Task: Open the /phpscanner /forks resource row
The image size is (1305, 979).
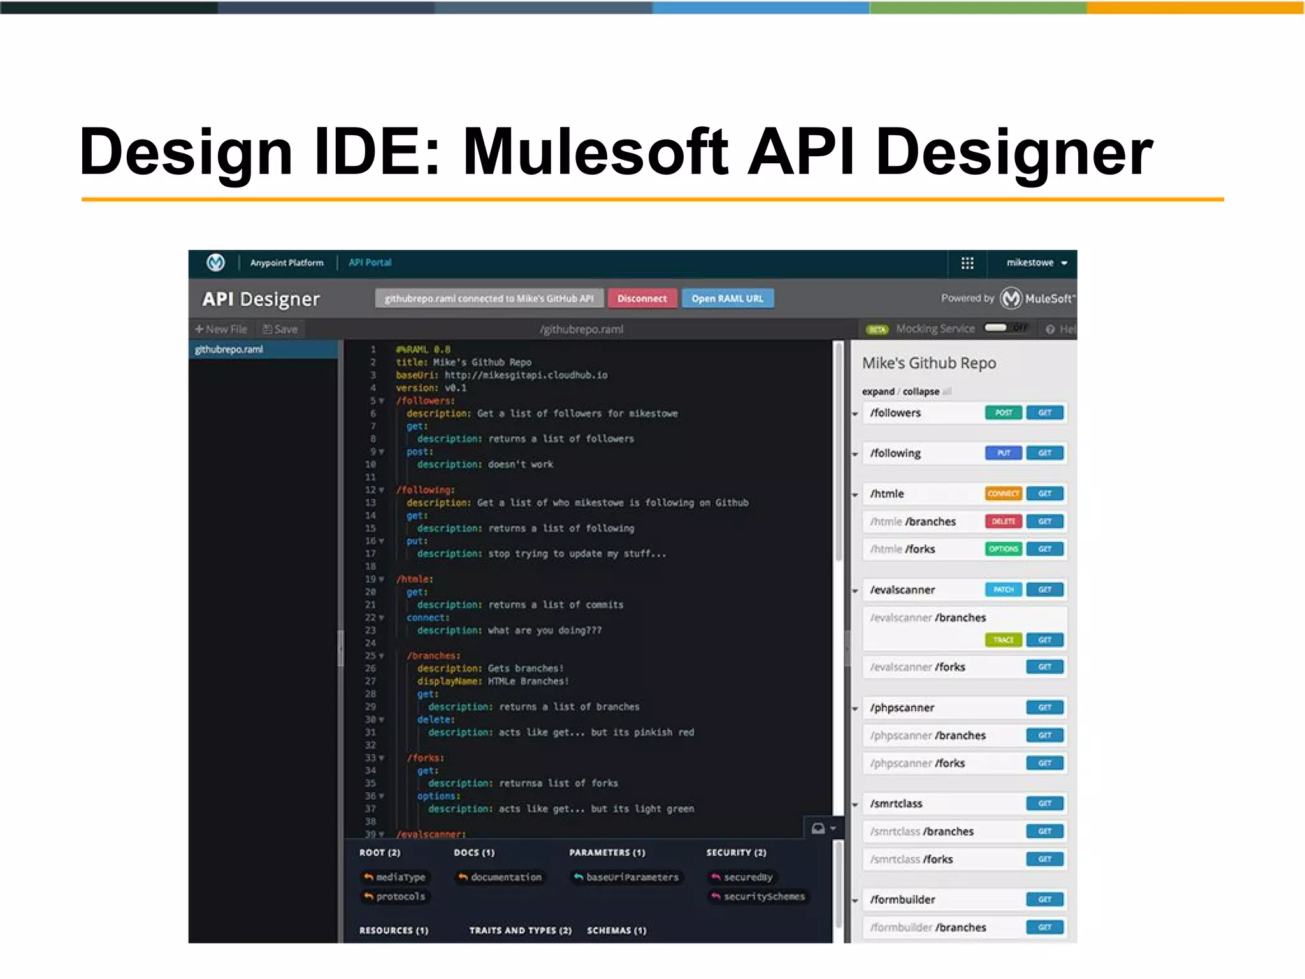Action: pos(964,763)
